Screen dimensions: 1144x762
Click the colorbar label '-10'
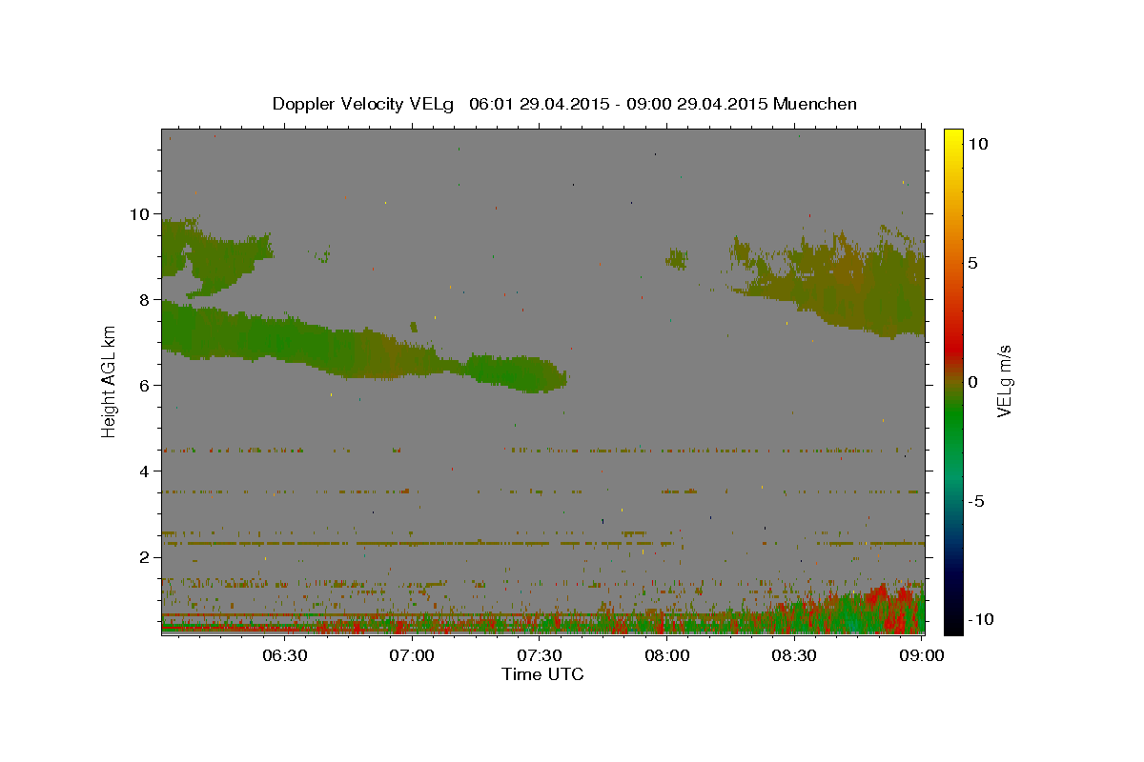point(979,619)
